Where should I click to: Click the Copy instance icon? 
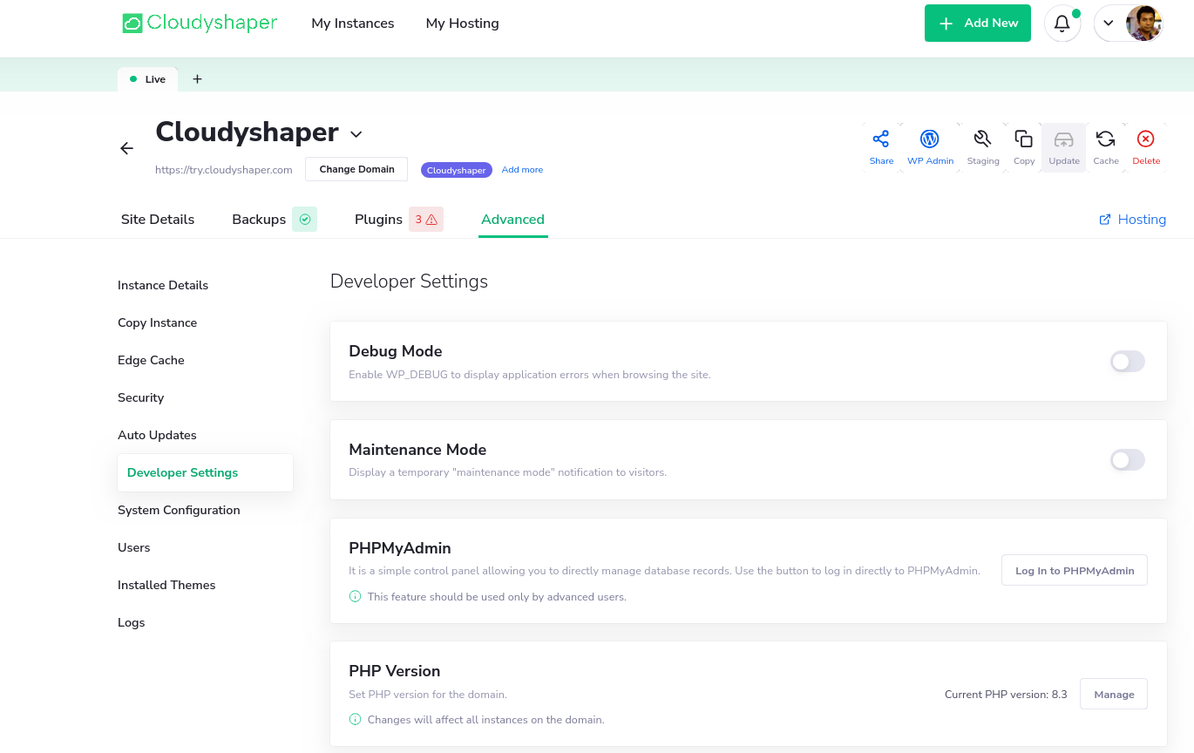[1023, 146]
